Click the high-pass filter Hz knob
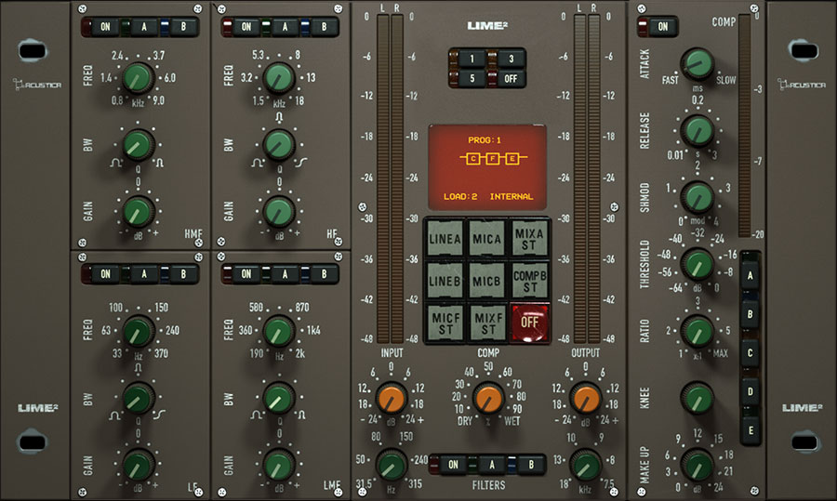 point(392,465)
